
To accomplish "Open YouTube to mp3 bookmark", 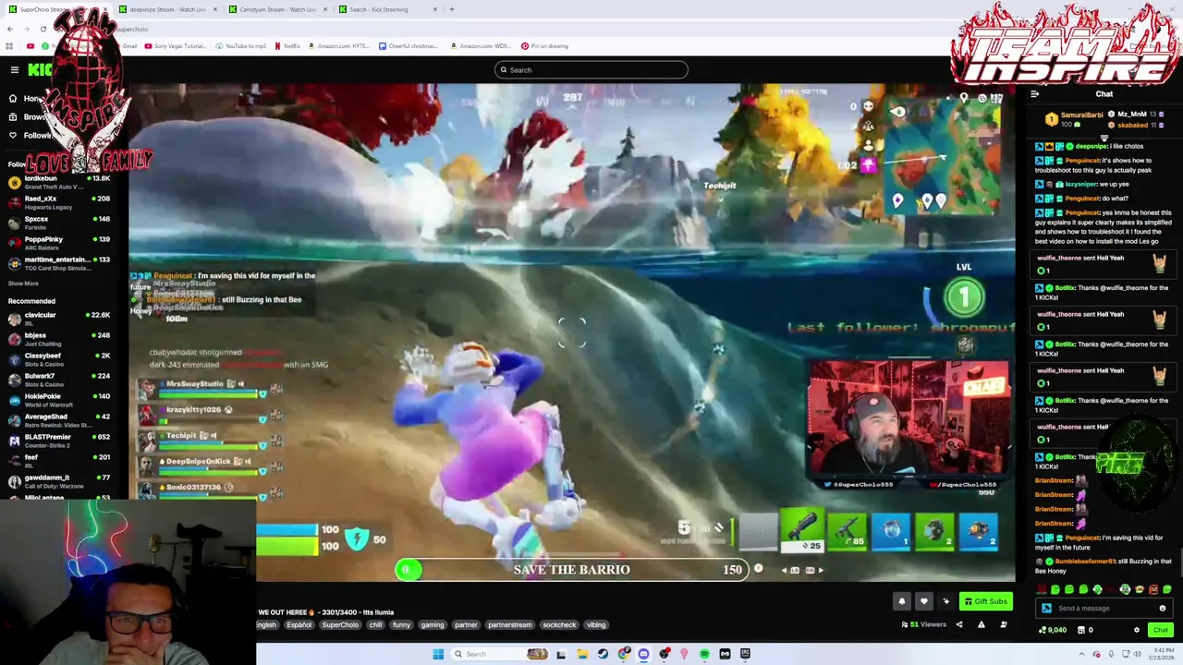I will click(240, 46).
